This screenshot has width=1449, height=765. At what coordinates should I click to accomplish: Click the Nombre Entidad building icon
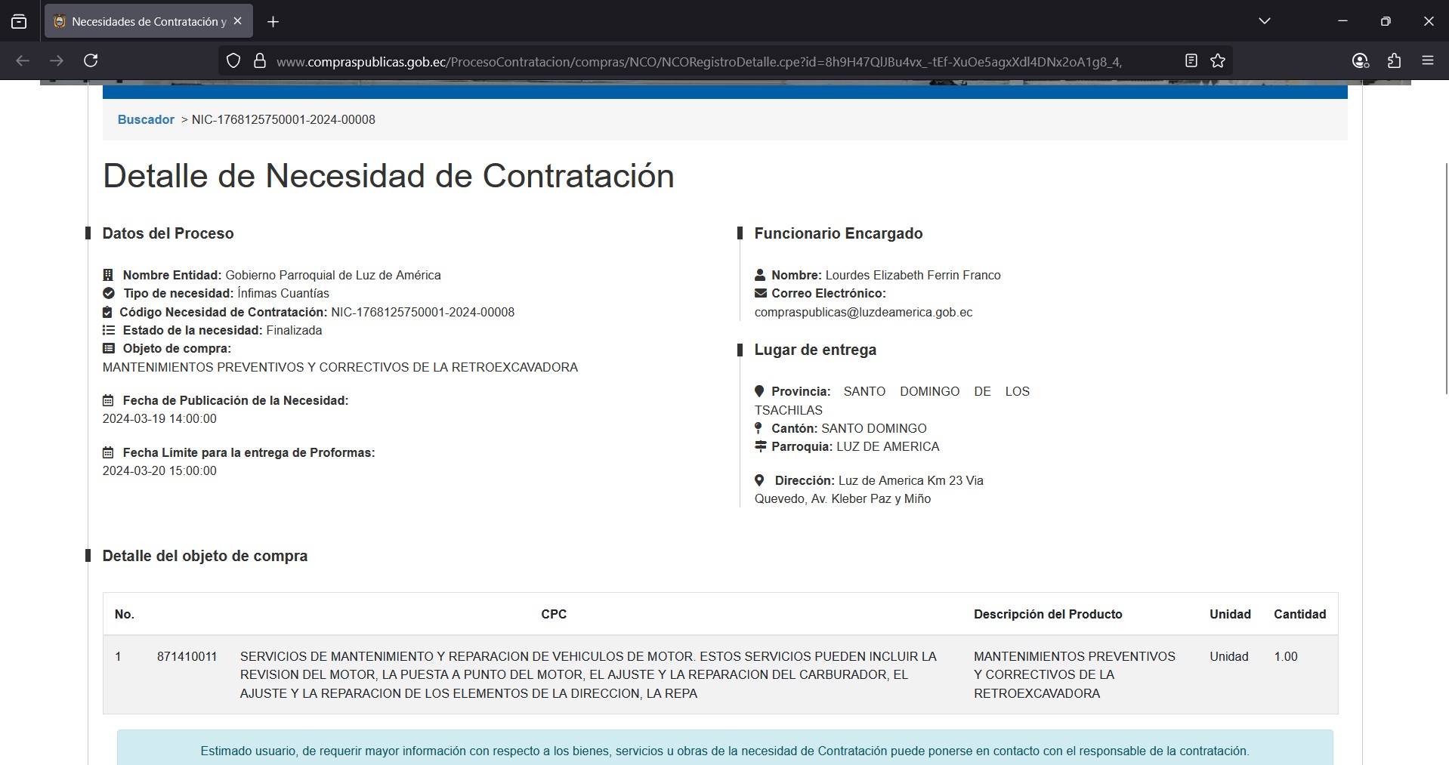[108, 275]
